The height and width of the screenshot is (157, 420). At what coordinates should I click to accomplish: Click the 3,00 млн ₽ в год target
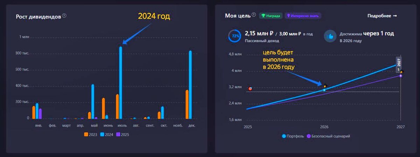point(296,34)
